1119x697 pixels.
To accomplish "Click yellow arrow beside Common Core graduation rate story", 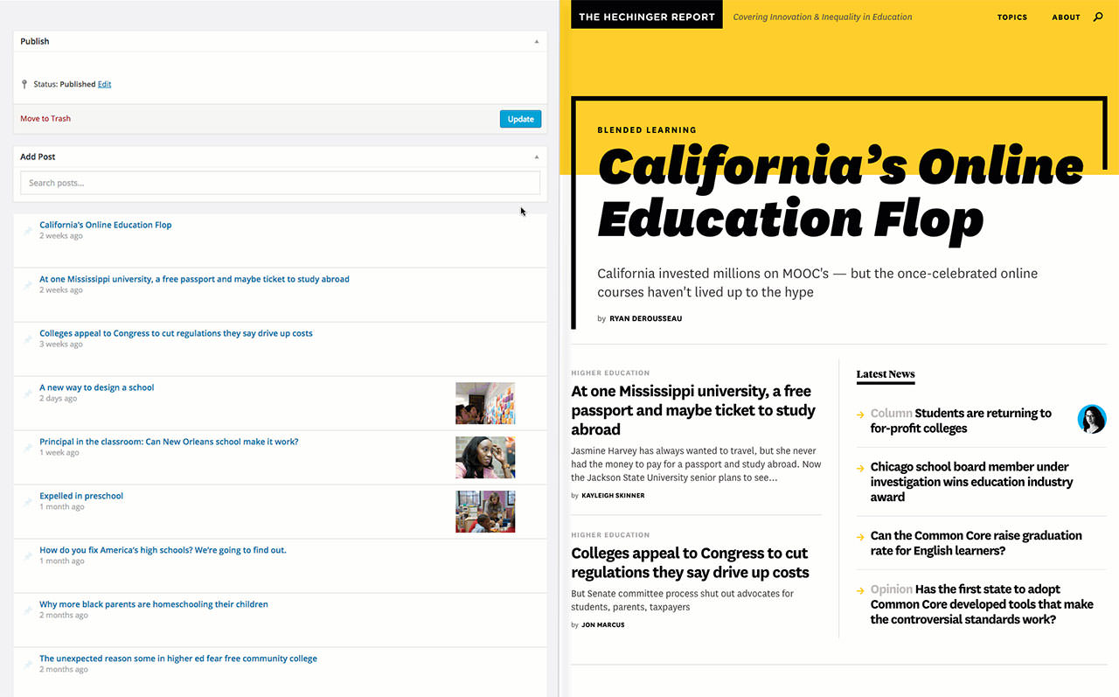I will (860, 537).
